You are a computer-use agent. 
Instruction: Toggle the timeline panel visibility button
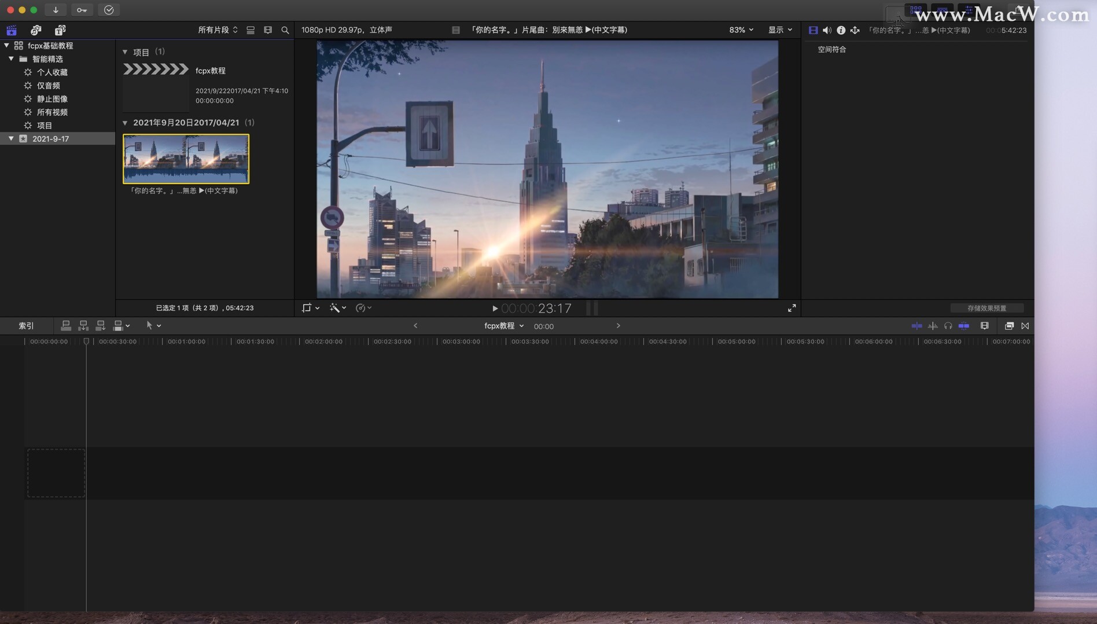click(943, 10)
